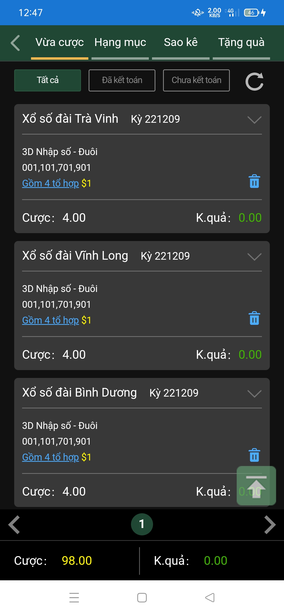Open Gồm 4 tổ hợp link for Trà Vinh

point(50,183)
